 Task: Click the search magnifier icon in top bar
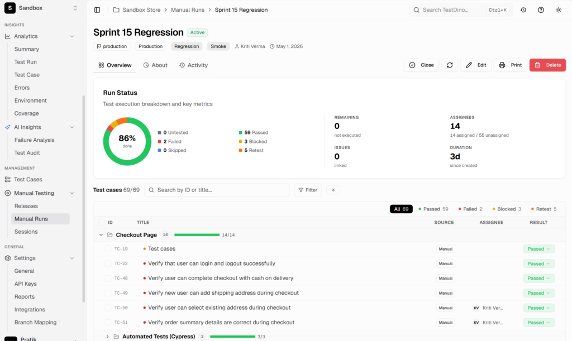(x=416, y=10)
